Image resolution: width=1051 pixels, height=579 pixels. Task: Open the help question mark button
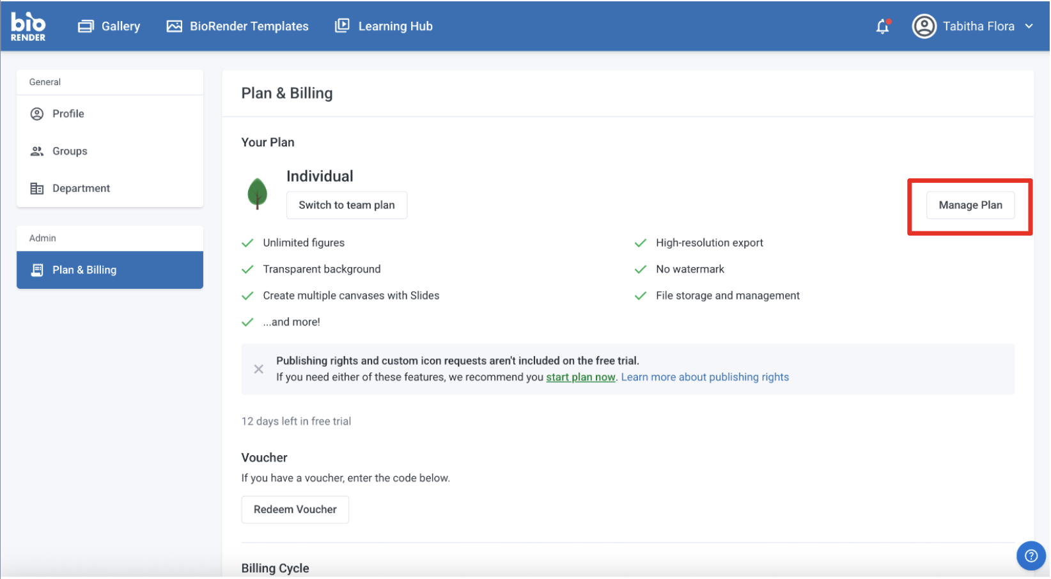[x=1031, y=556]
